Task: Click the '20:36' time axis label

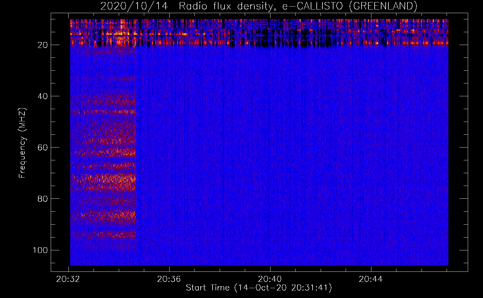Action: (x=169, y=279)
